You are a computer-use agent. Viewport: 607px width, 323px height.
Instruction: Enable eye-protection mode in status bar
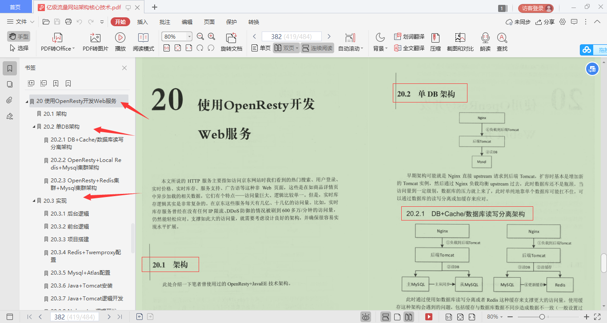pos(366,317)
